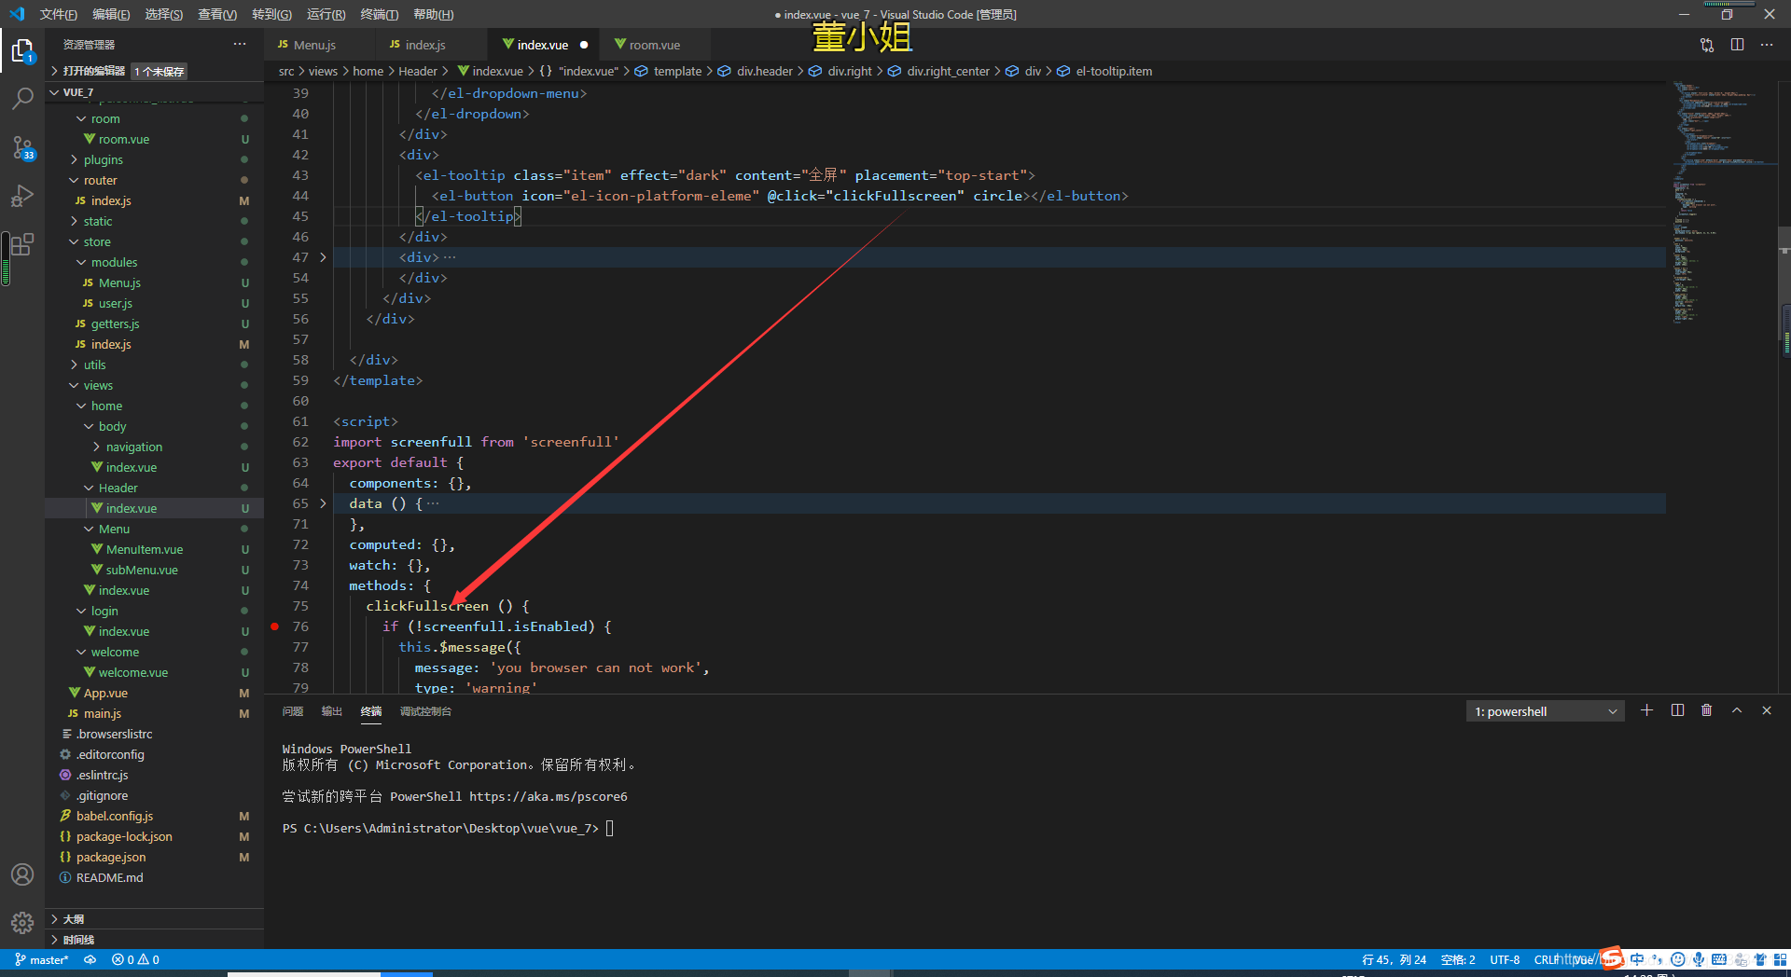Click the line and column status indicator

pyautogui.click(x=1394, y=959)
